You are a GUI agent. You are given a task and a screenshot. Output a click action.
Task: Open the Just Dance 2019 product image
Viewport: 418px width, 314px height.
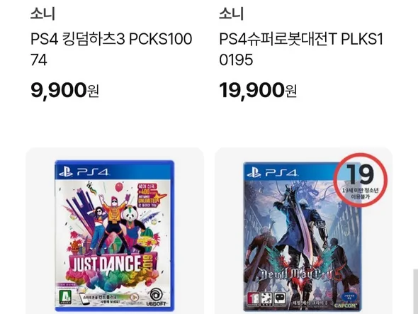115,236
